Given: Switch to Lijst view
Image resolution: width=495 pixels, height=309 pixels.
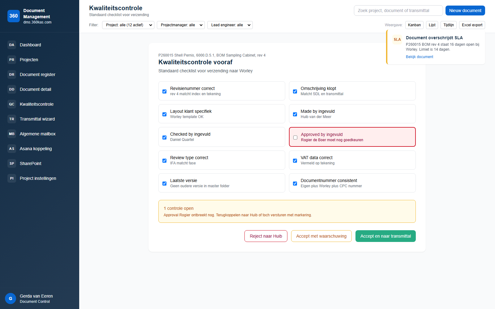Looking at the screenshot, I should 432,25.
